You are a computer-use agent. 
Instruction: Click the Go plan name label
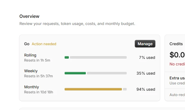27,44
